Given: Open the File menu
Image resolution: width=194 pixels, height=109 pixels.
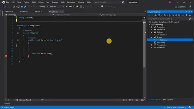Looking at the screenshot, I should point(7,2).
